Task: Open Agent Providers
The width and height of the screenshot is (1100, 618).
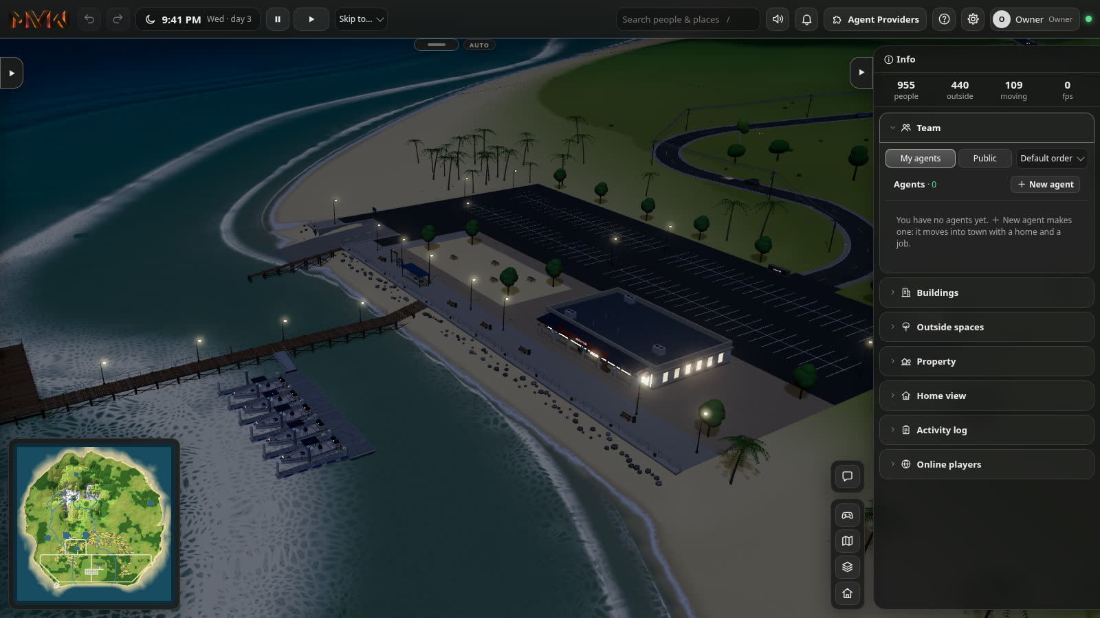Action: [875, 19]
